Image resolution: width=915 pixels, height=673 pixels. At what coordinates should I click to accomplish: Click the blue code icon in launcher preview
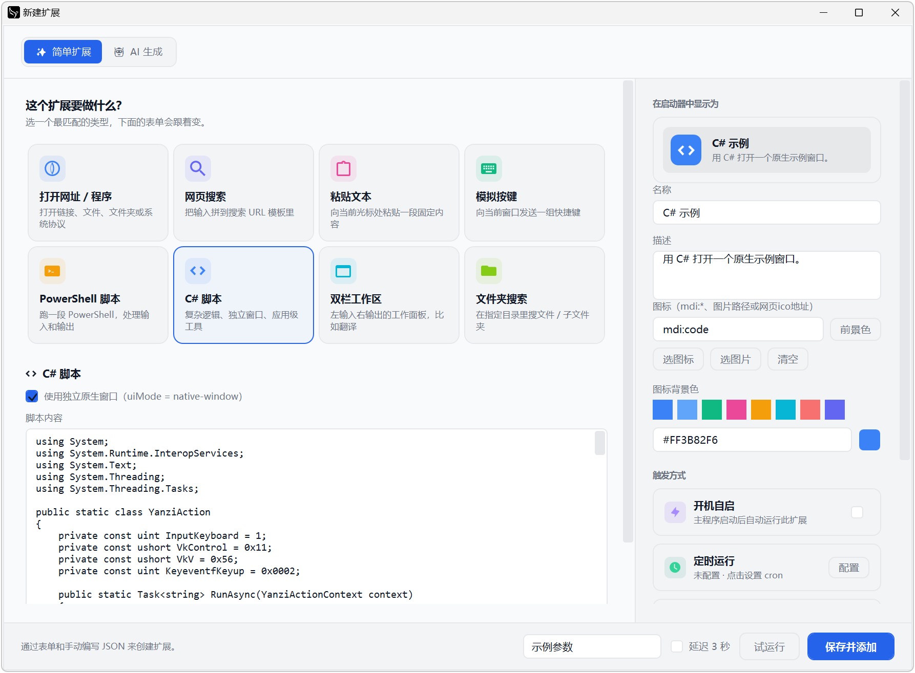click(x=686, y=150)
